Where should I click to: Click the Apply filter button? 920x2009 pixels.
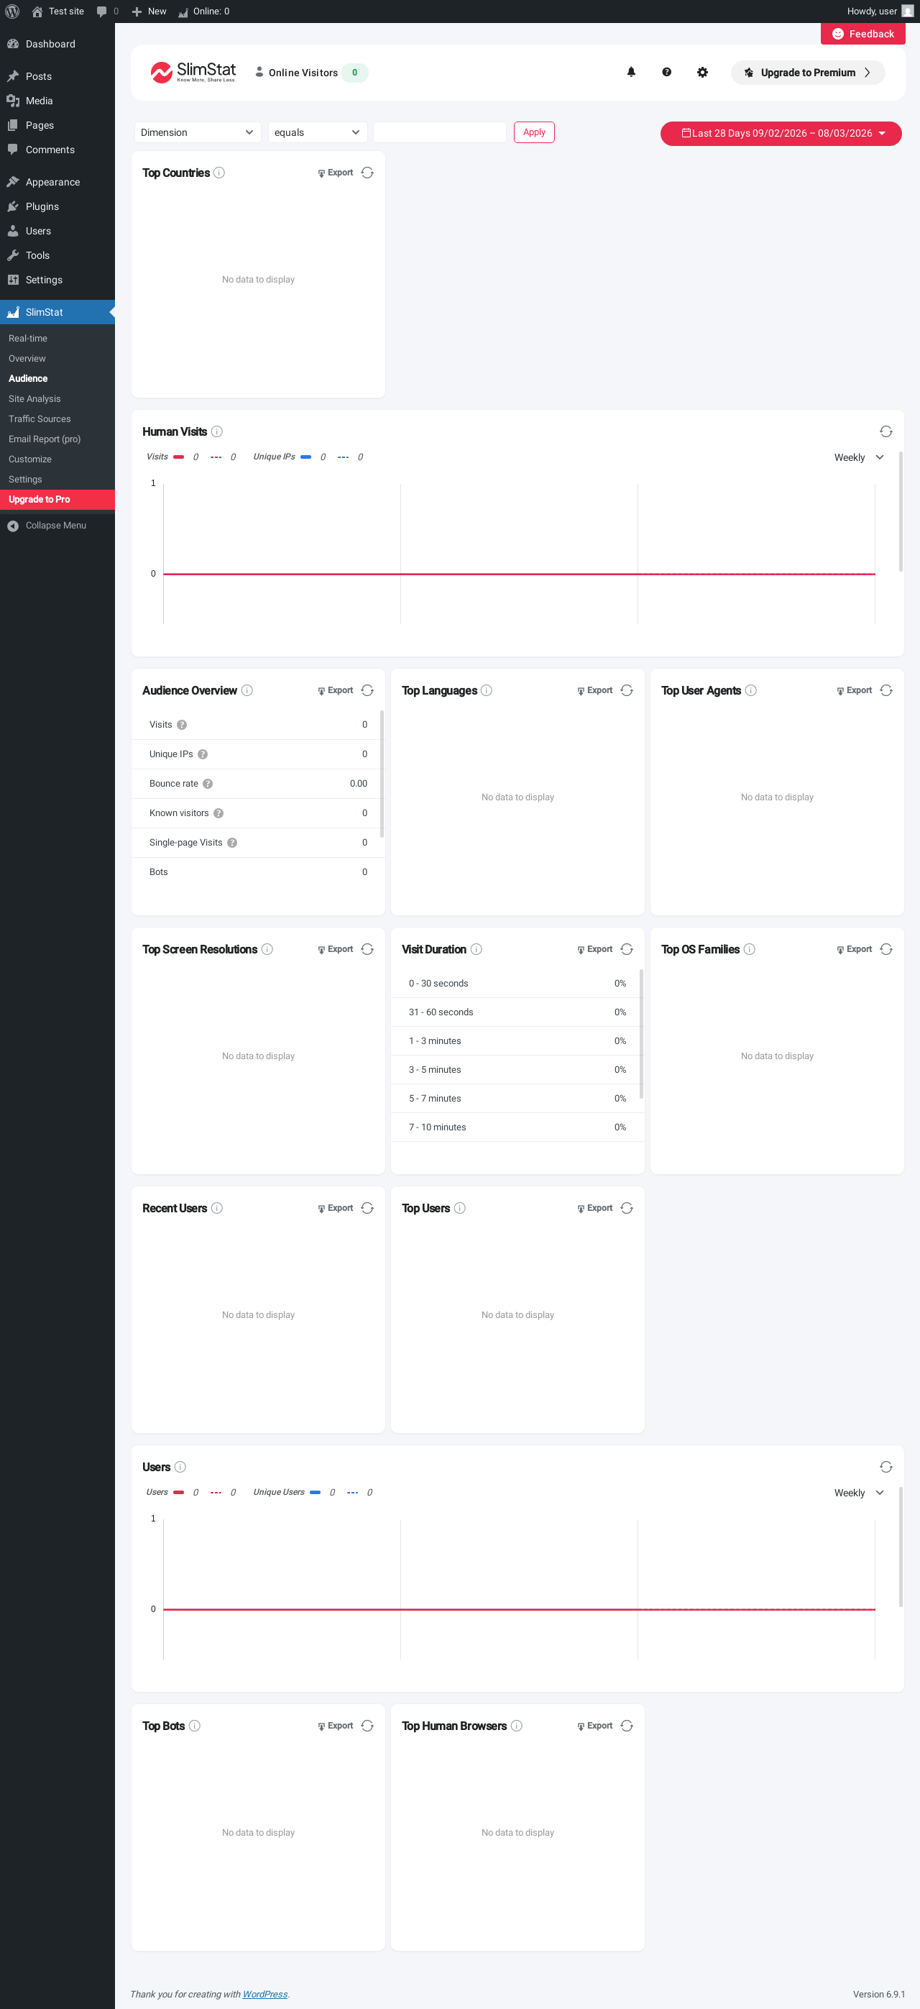[x=534, y=132]
